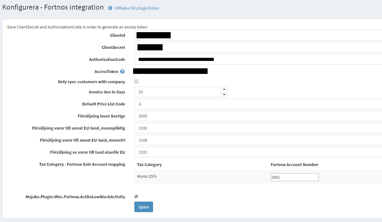
Task: Enable 'Only sync customers with company' checkbox
Action: pyautogui.click(x=136, y=82)
